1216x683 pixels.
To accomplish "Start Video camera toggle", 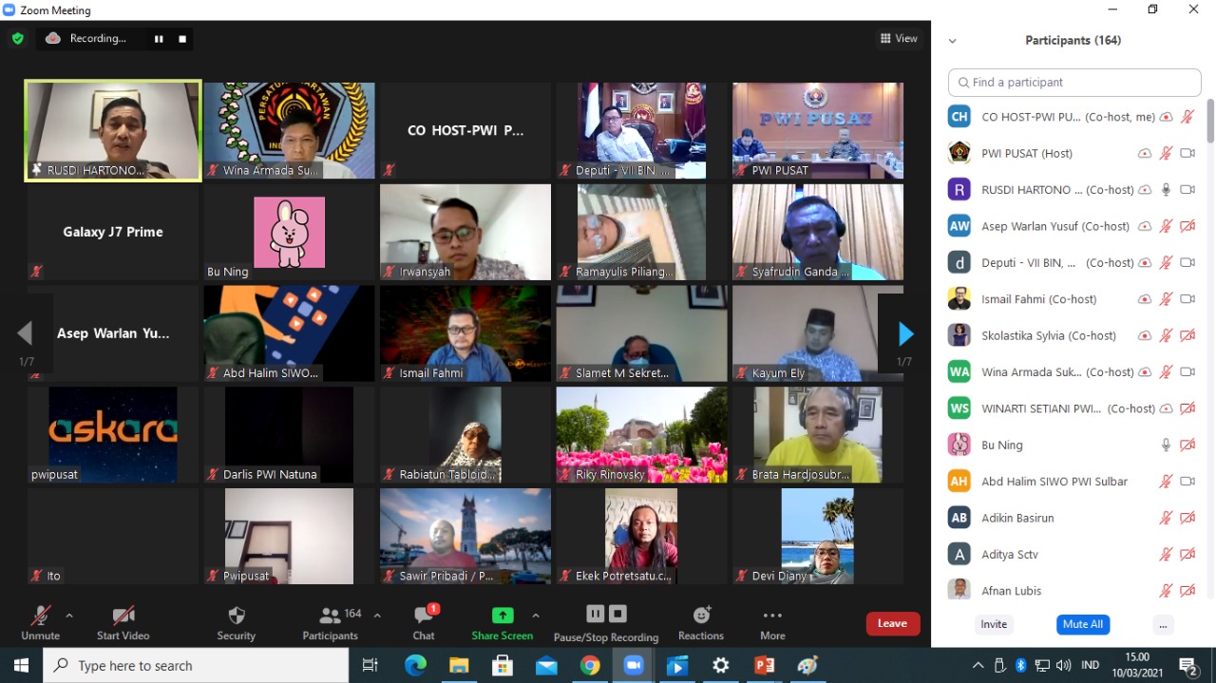I will [123, 617].
